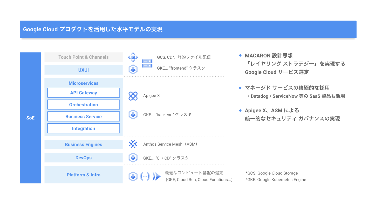Click the Apigee X icon
376x210 pixels.
(133, 96)
